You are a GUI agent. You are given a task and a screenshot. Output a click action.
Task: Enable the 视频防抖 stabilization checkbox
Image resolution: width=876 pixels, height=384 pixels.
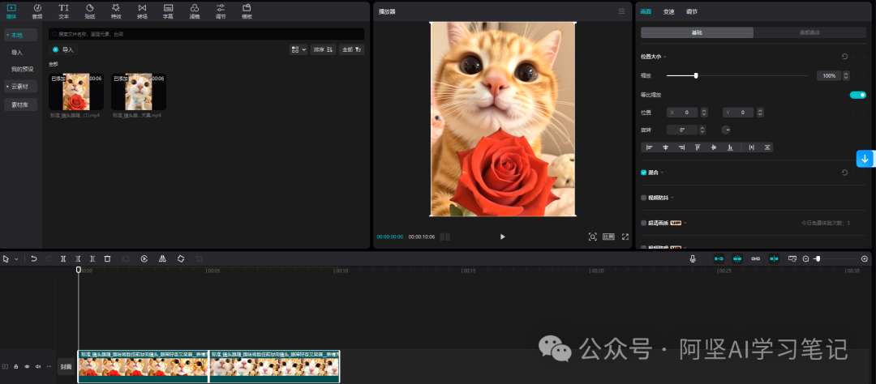point(643,198)
